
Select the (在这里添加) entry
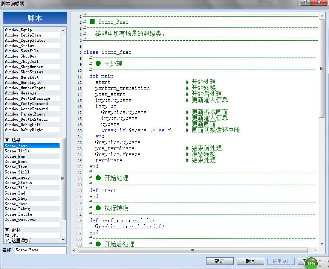(32, 240)
